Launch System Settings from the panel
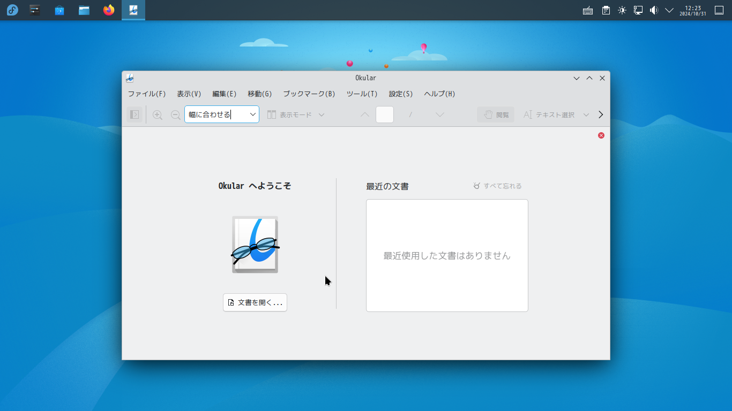This screenshot has height=411, width=732. click(35, 10)
